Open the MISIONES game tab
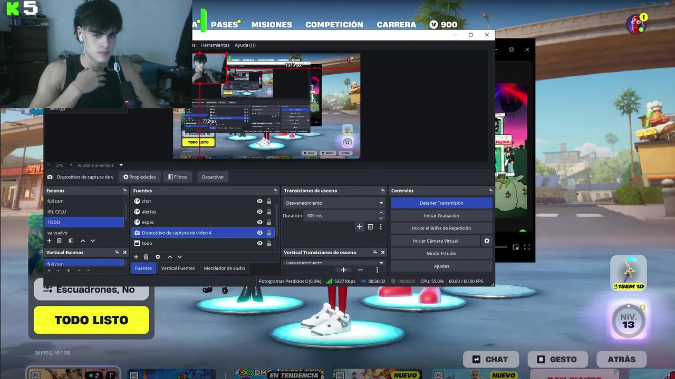Viewport: 675px width, 379px height. (x=272, y=25)
